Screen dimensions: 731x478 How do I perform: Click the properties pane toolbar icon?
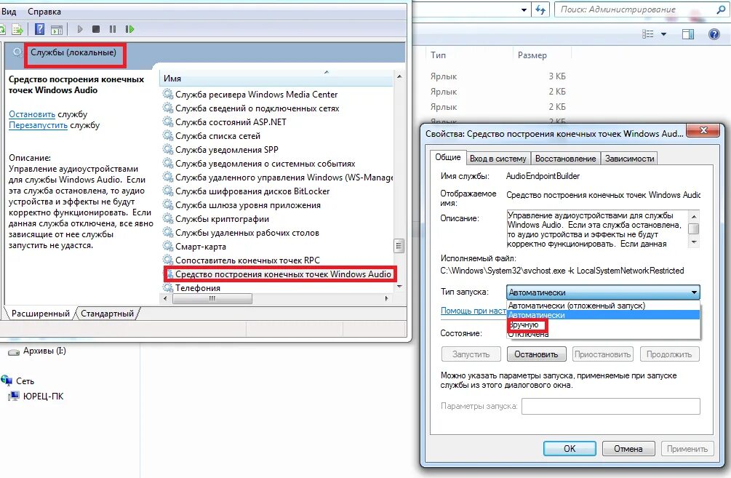click(x=57, y=29)
